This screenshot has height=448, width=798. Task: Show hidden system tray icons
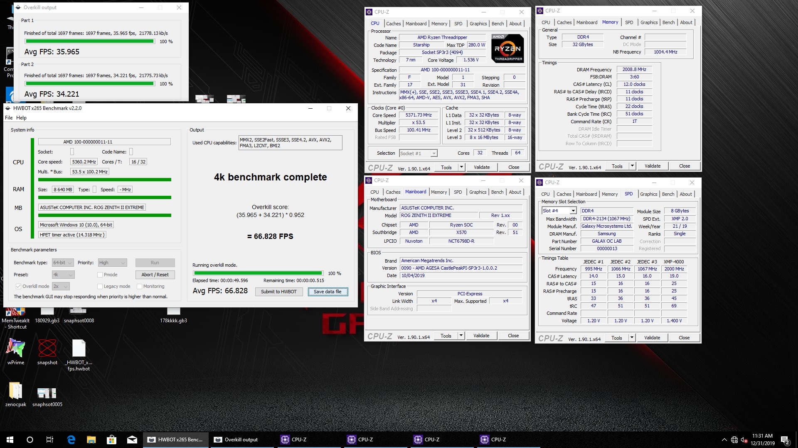tap(724, 440)
